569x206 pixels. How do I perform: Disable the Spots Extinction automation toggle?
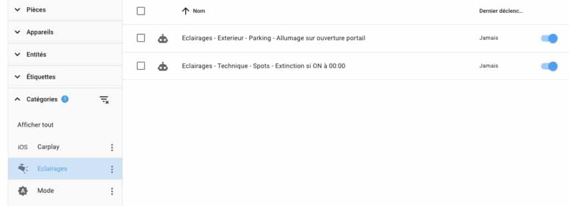549,66
